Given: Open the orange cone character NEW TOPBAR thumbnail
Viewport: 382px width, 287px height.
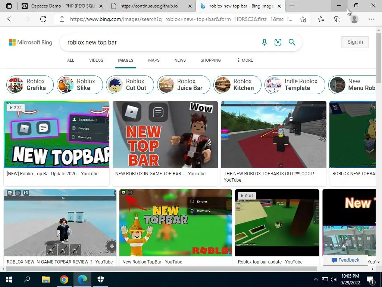Looking at the screenshot, I should click(176, 223).
